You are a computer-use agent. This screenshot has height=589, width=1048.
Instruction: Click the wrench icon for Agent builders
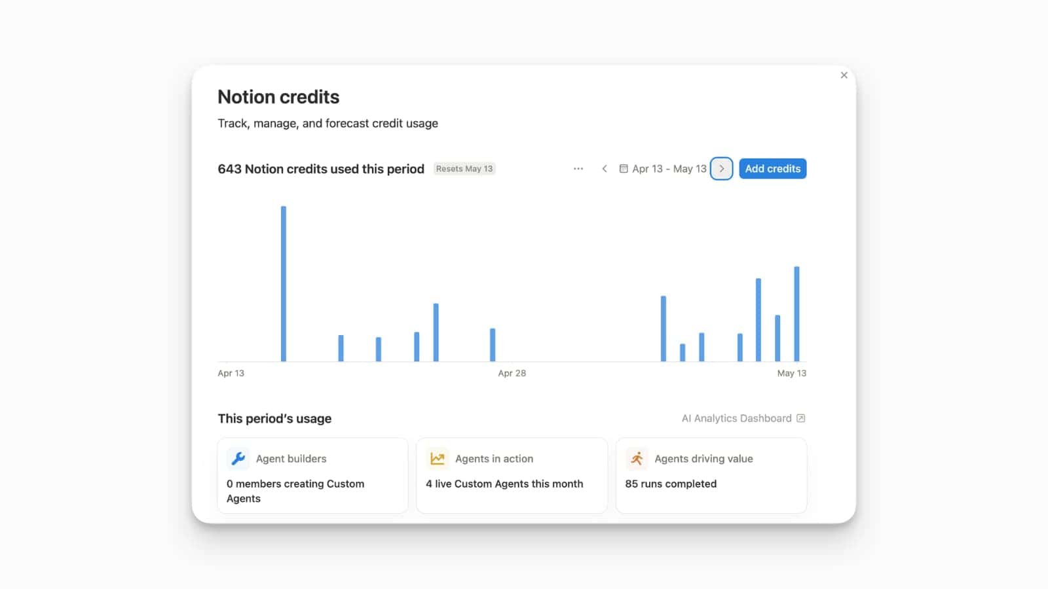click(x=238, y=459)
